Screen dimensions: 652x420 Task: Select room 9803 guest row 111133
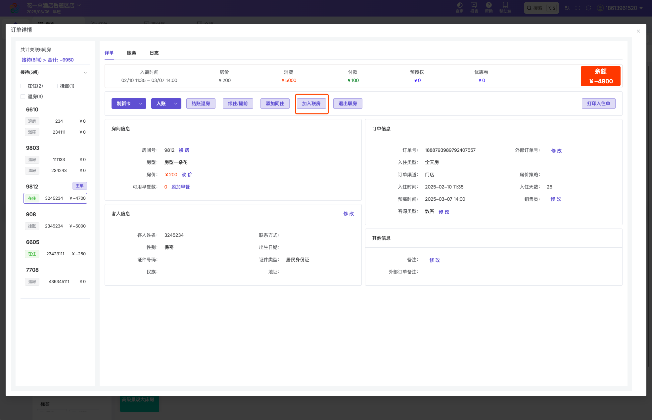click(x=55, y=160)
